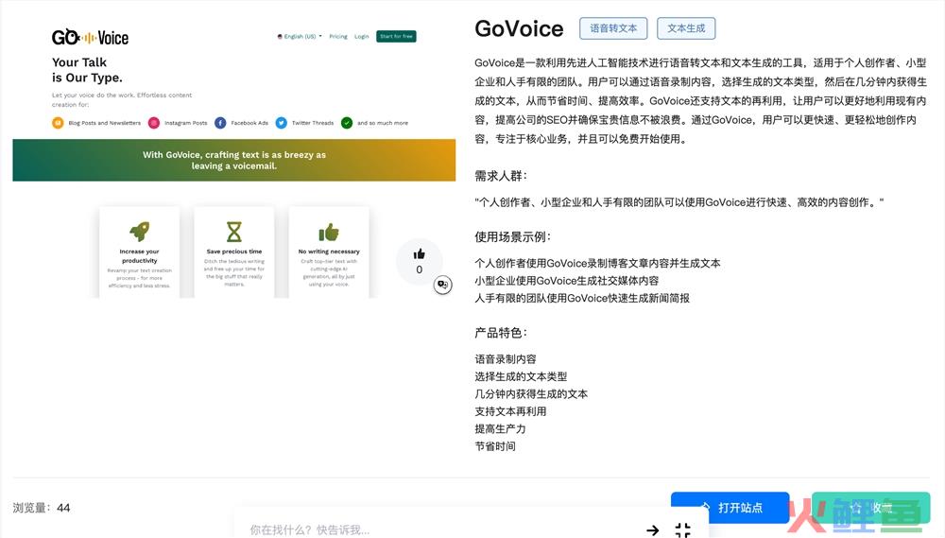
Task: Open the English (US) language dropdown
Action: (x=300, y=36)
